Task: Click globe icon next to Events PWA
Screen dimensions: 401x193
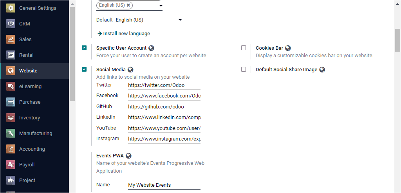Action: (x=128, y=156)
